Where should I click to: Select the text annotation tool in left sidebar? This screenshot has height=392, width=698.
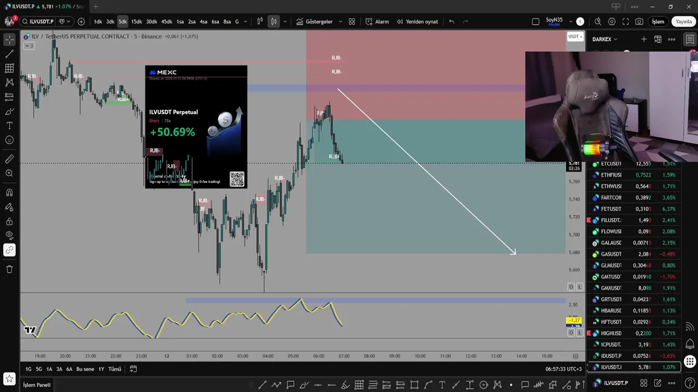point(9,126)
